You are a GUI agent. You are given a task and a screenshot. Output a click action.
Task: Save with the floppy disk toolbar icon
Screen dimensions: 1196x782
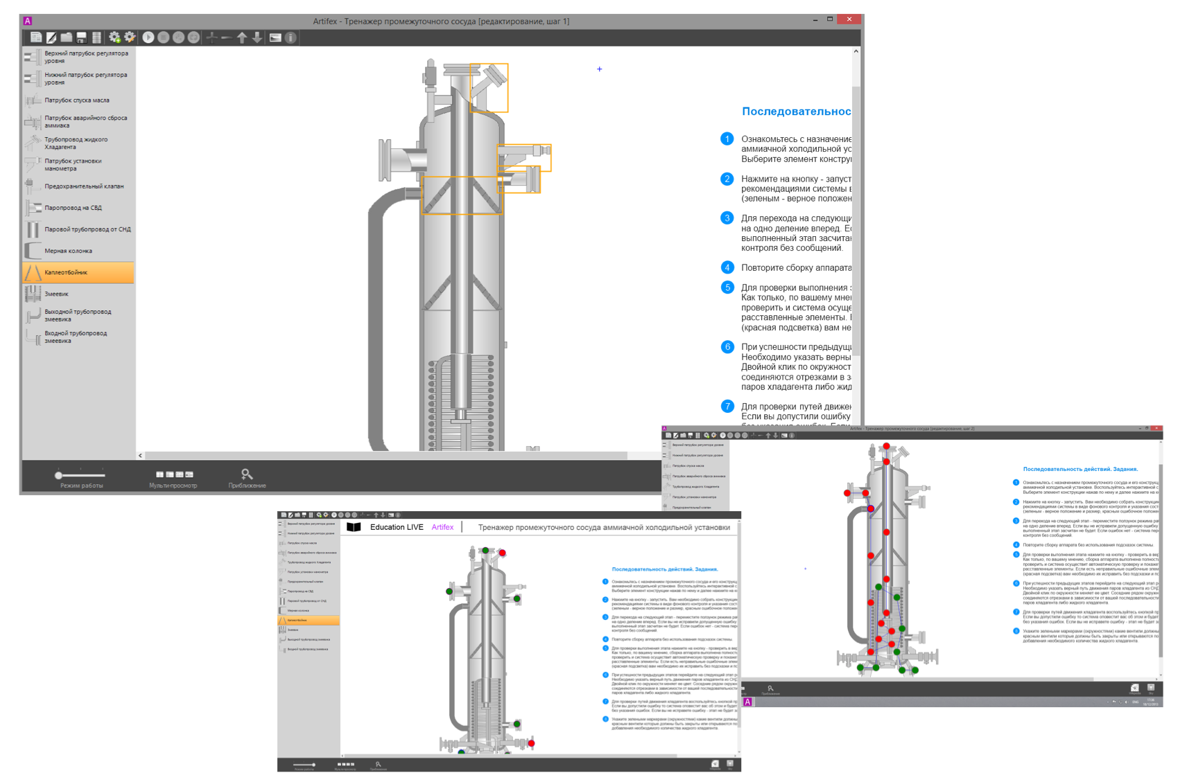coord(82,37)
